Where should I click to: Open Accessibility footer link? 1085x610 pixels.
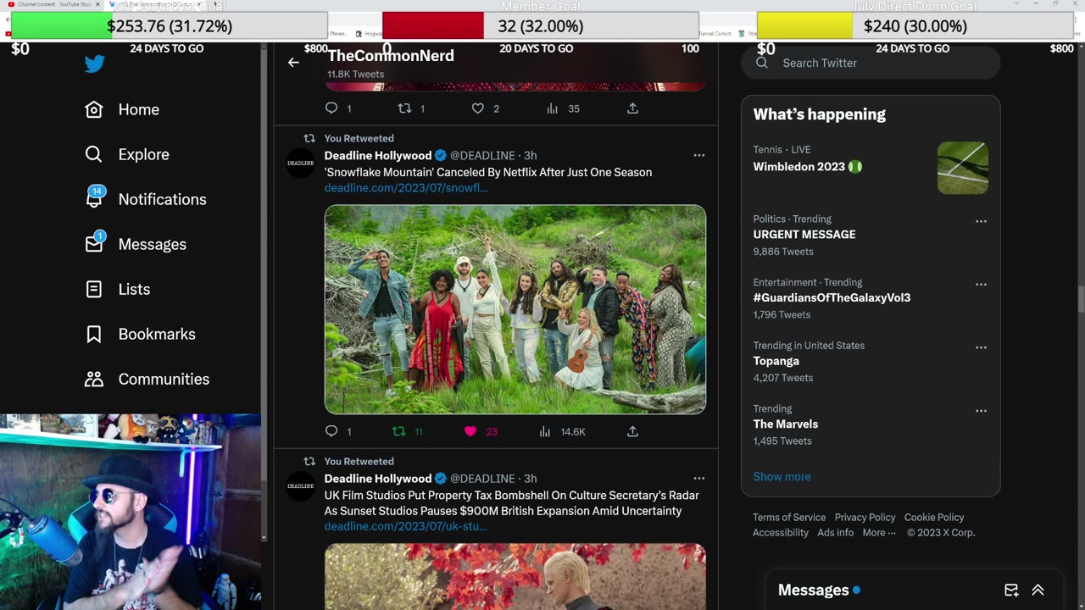(x=781, y=532)
